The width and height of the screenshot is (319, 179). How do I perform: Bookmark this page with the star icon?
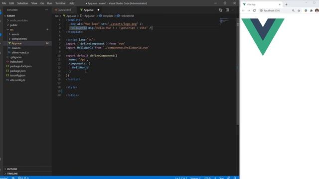299,10
